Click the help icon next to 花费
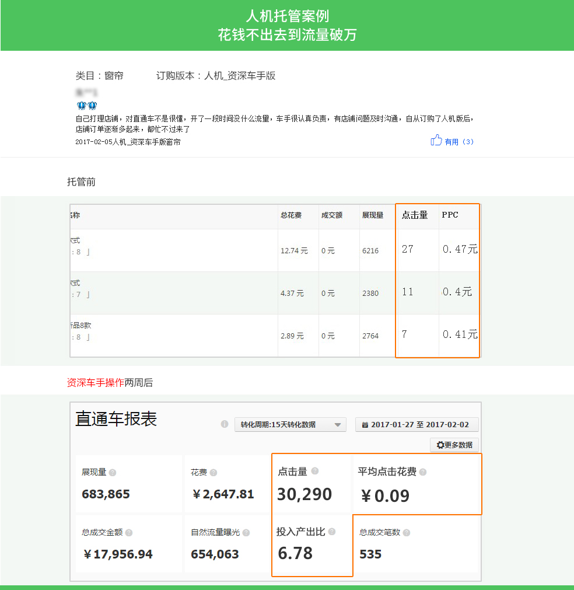 pyautogui.click(x=213, y=473)
